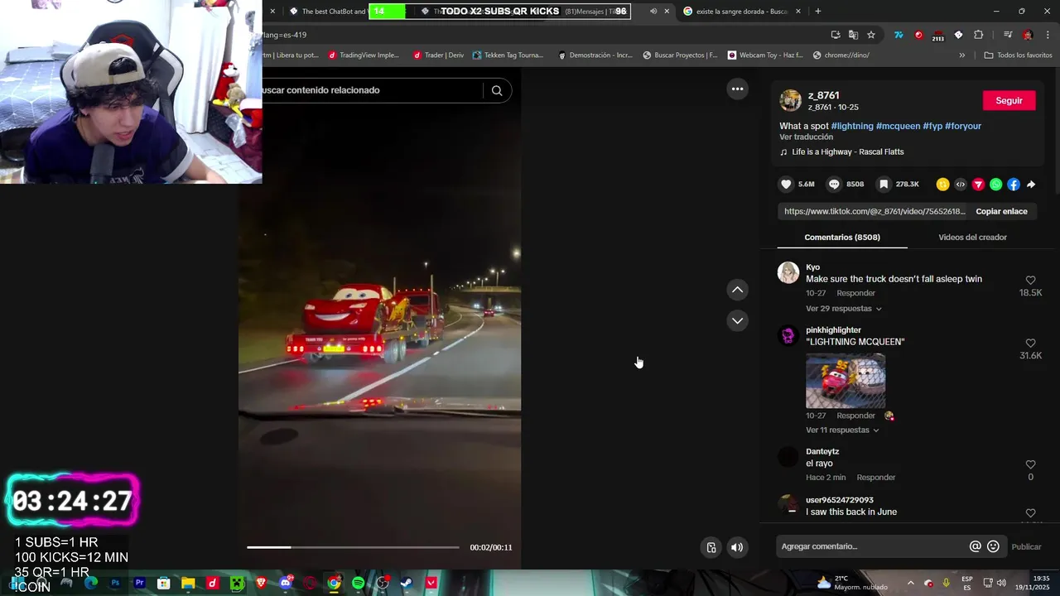Switch to the existe la sangre dorada tab
The image size is (1060, 596).
pos(741,12)
